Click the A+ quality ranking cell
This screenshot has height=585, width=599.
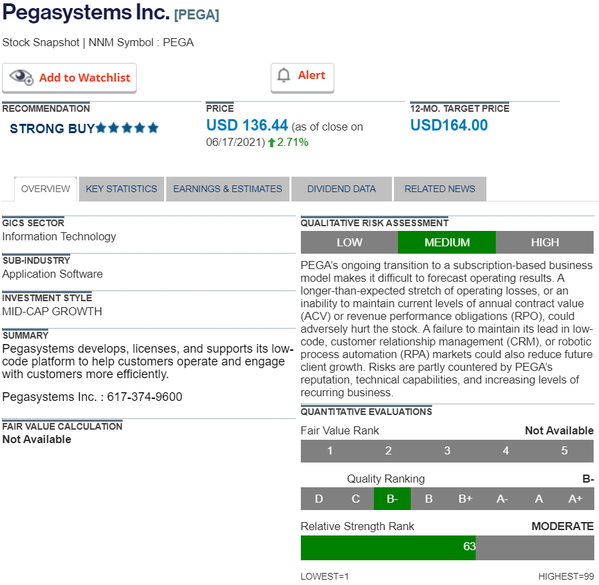[x=575, y=499]
